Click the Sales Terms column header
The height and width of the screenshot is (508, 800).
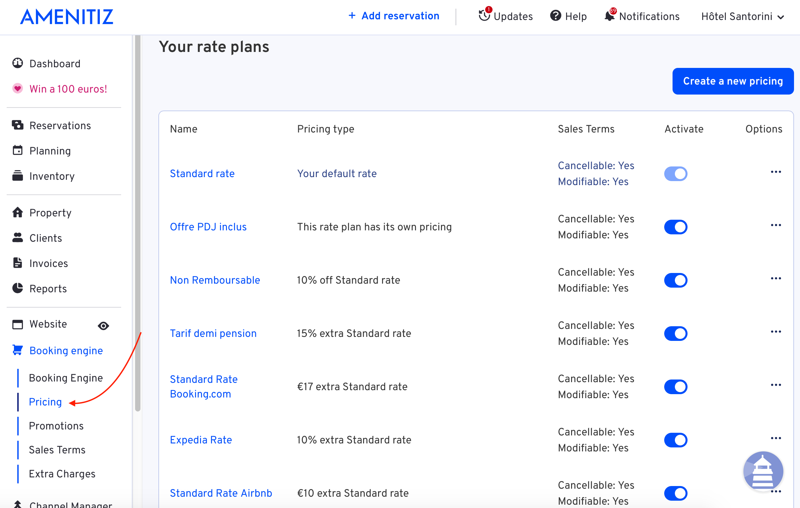(x=586, y=129)
